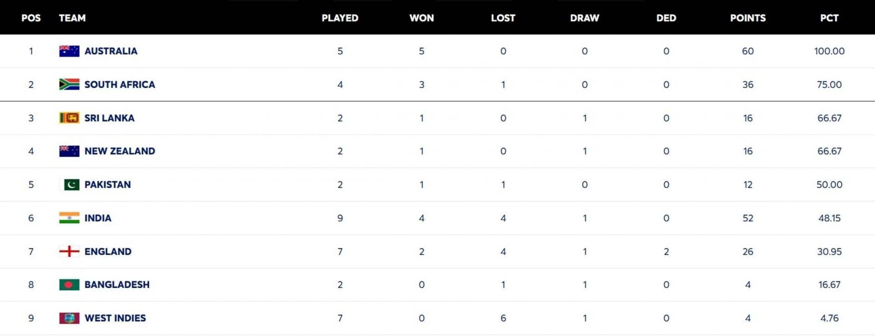Click the England flag icon
Viewport: 875px width, 336px height.
click(69, 251)
